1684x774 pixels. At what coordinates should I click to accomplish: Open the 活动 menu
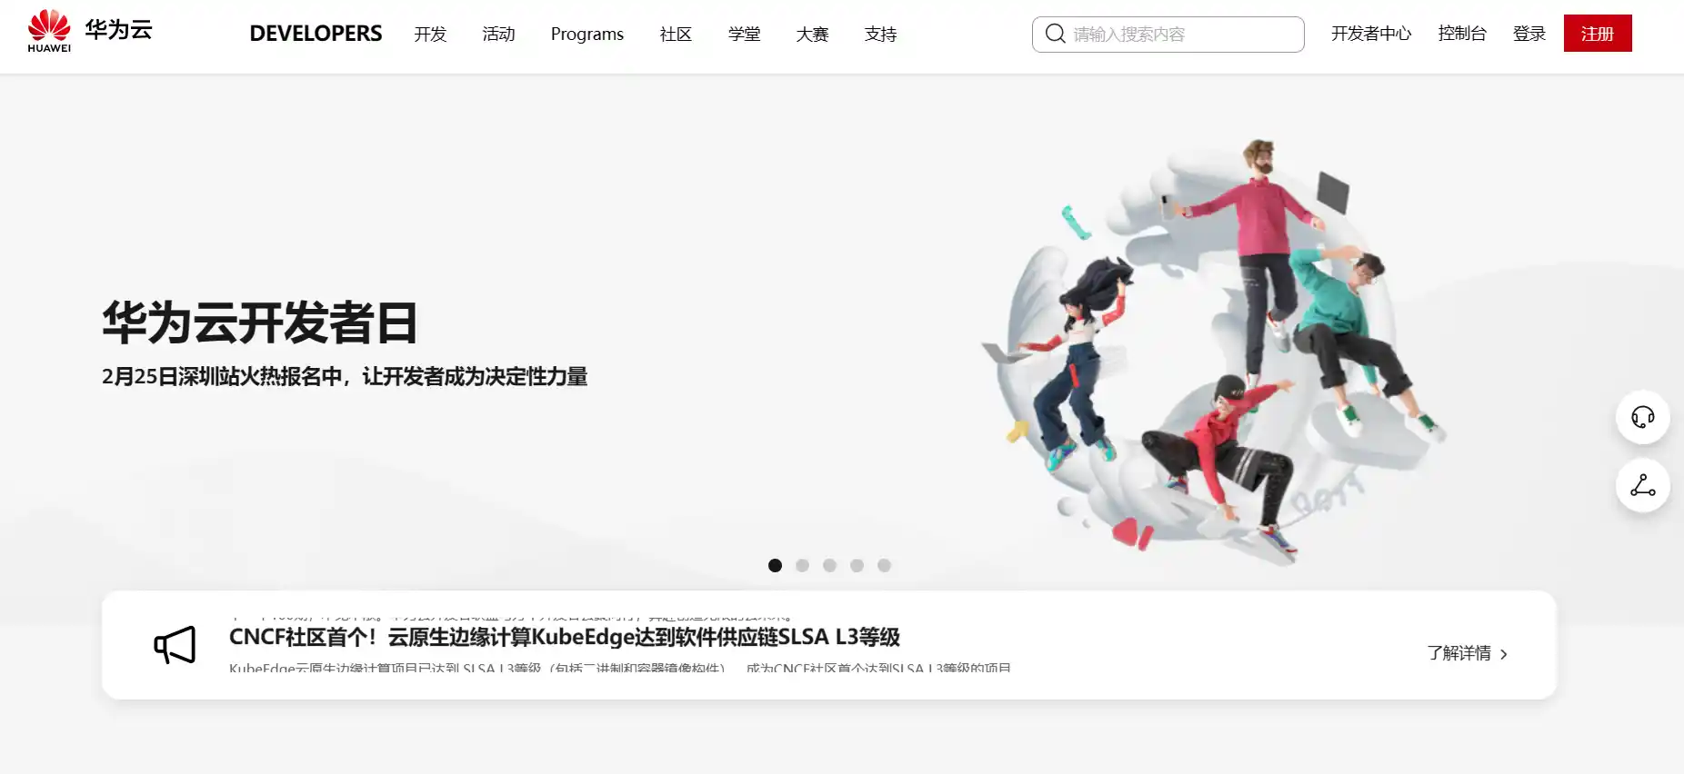(498, 34)
